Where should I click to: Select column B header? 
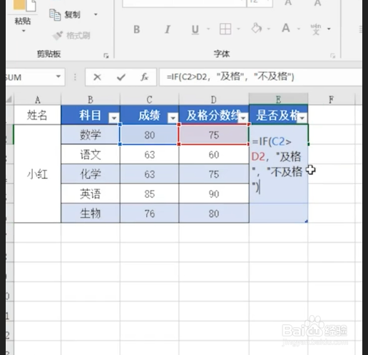91,99
